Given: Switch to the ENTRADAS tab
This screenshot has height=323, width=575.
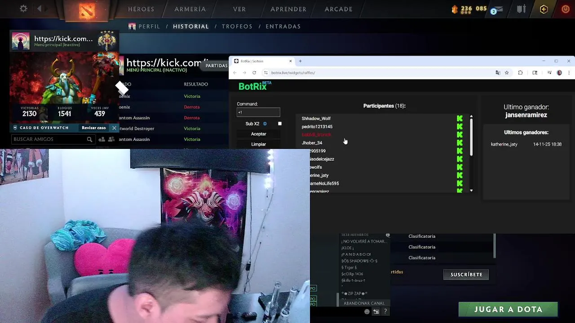Looking at the screenshot, I should pos(283,26).
